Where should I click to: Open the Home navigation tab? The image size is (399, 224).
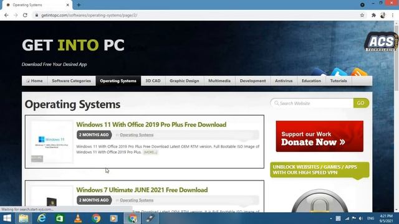34,81
